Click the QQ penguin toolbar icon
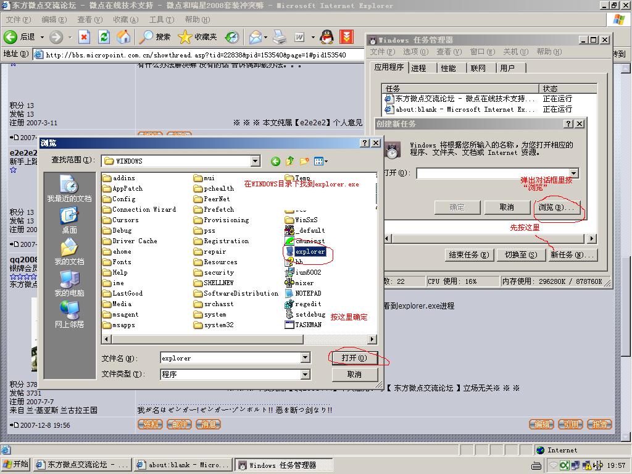The height and width of the screenshot is (474, 632). point(326,37)
